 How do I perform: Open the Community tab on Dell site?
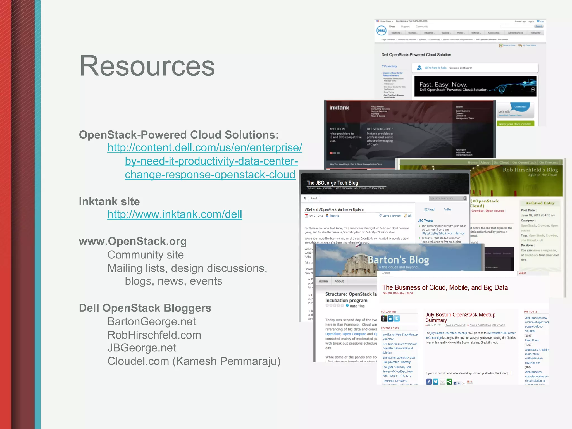tap(422, 27)
